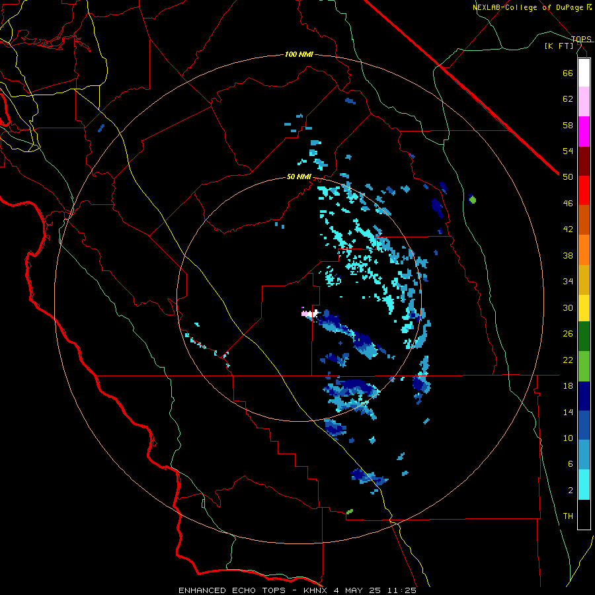The height and width of the screenshot is (595, 595).
Task: Click the 50 NMI range ring label
Action: click(x=299, y=177)
